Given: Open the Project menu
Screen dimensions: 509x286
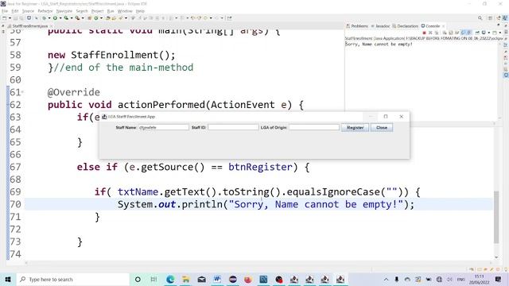Looking at the screenshot, I should [97, 11].
